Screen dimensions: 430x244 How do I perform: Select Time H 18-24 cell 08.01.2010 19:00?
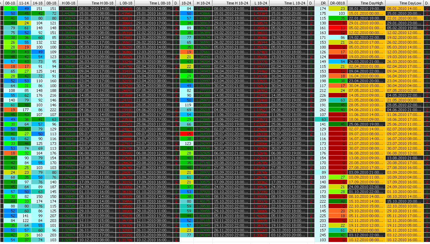(231, 8)
